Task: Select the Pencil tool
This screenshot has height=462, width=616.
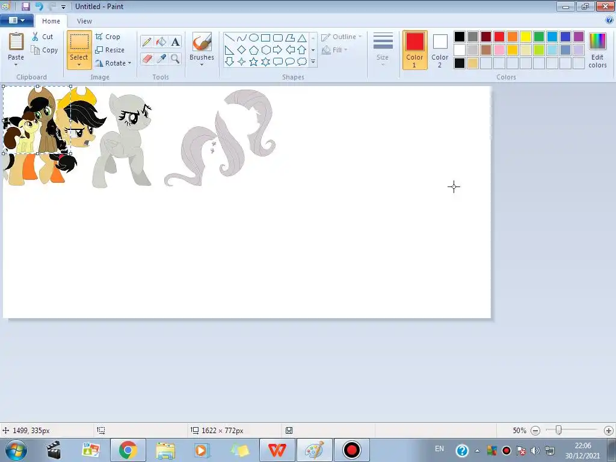Action: click(x=147, y=42)
